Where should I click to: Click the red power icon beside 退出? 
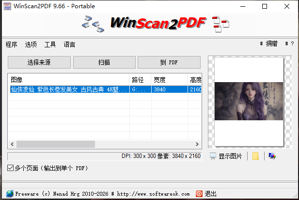pos(199,194)
